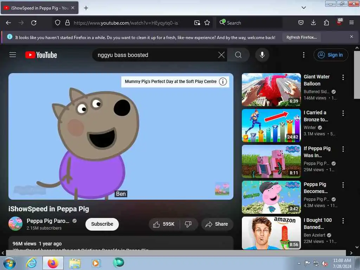360x270 pixels.
Task: Go to YouTube home via logo
Action: 41,55
